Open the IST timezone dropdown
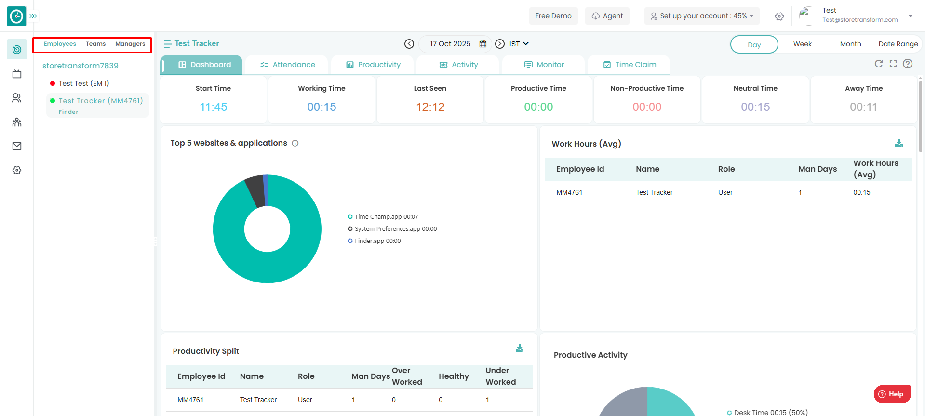The width and height of the screenshot is (925, 416). [519, 44]
